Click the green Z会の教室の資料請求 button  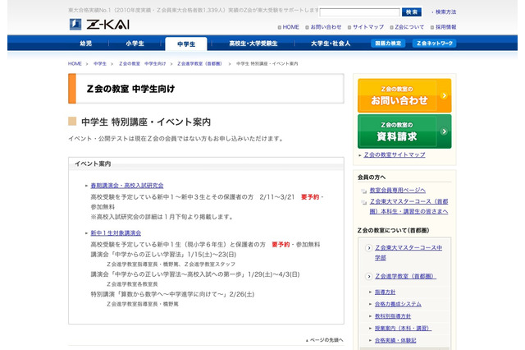(x=404, y=131)
